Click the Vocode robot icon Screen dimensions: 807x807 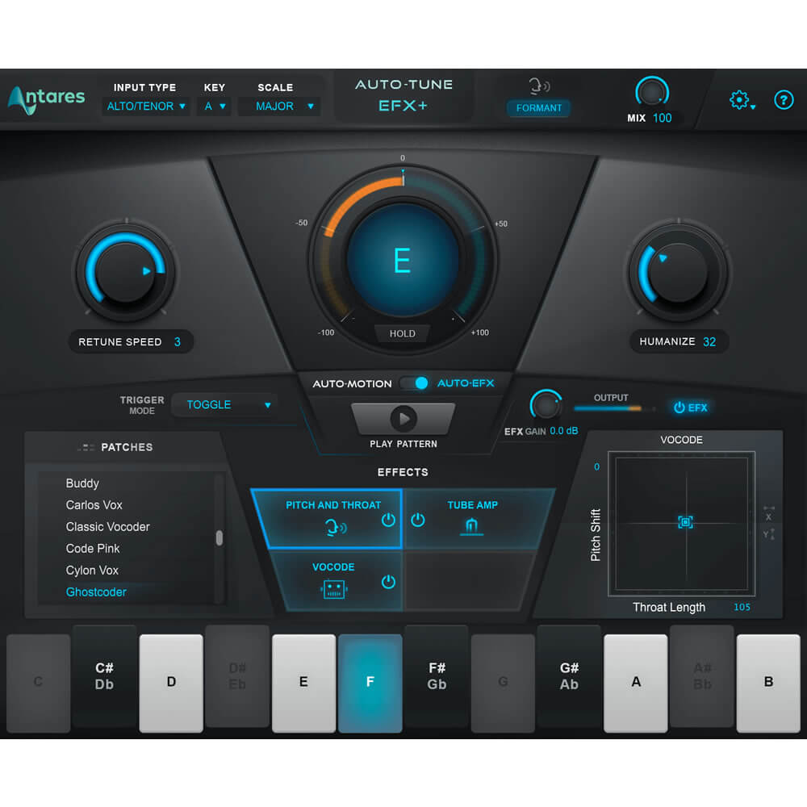[333, 589]
